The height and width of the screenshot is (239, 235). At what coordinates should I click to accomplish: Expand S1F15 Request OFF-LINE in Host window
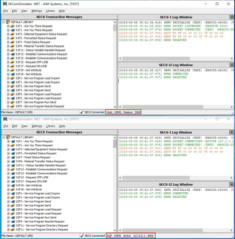point(8,62)
